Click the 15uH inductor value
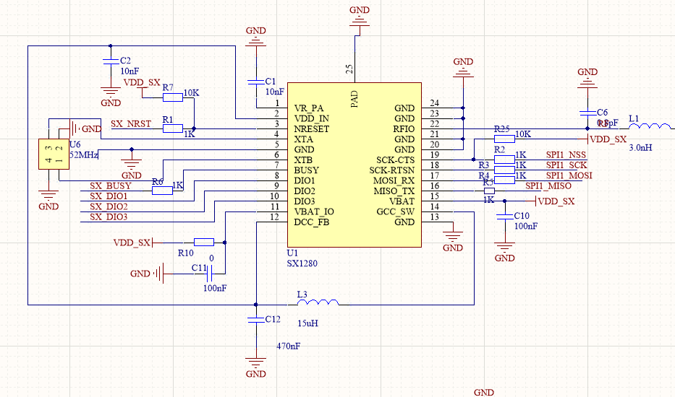Screen dimensions: 675x397 [x=307, y=323]
